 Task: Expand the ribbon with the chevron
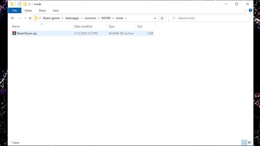tap(245, 11)
